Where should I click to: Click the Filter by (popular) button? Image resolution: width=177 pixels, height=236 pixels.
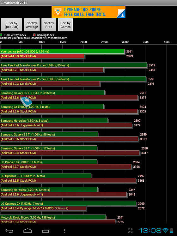(11, 25)
